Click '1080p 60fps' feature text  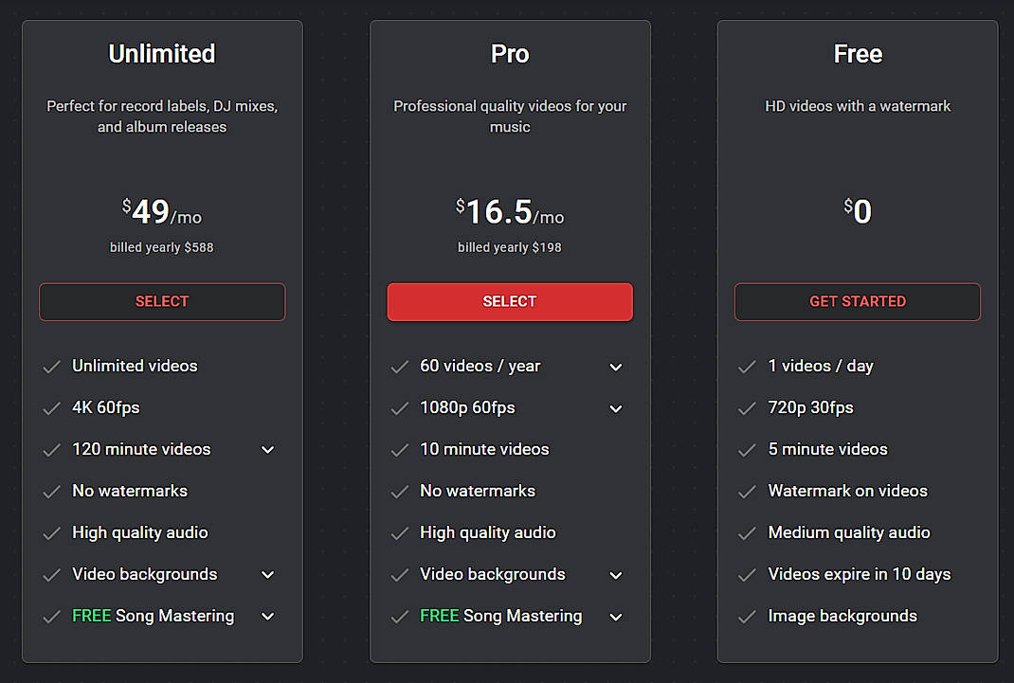click(x=467, y=407)
